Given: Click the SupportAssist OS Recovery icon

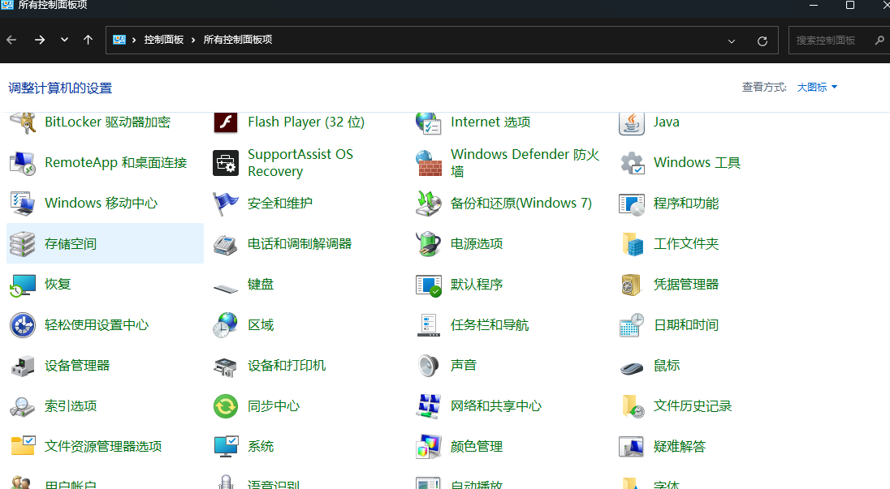Looking at the screenshot, I should (x=225, y=163).
